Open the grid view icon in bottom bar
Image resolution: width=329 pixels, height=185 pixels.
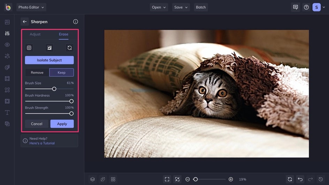tap(113, 179)
